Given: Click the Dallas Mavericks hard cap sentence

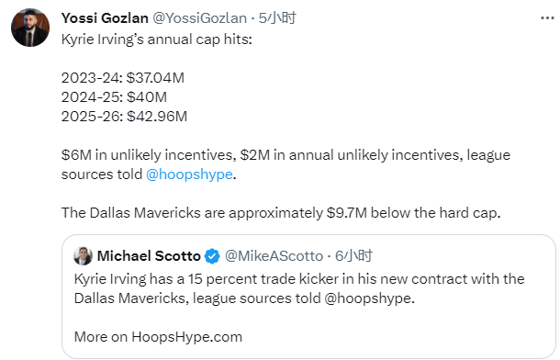Looking at the screenshot, I should coord(281,213).
